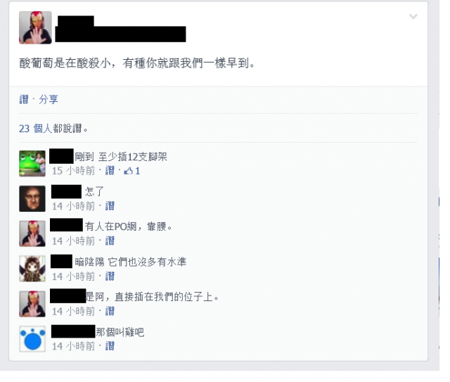The width and height of the screenshot is (450, 382).
Task: Click Iron Man avatar beside 有人在PO網 comment
Action: pyautogui.click(x=32, y=234)
